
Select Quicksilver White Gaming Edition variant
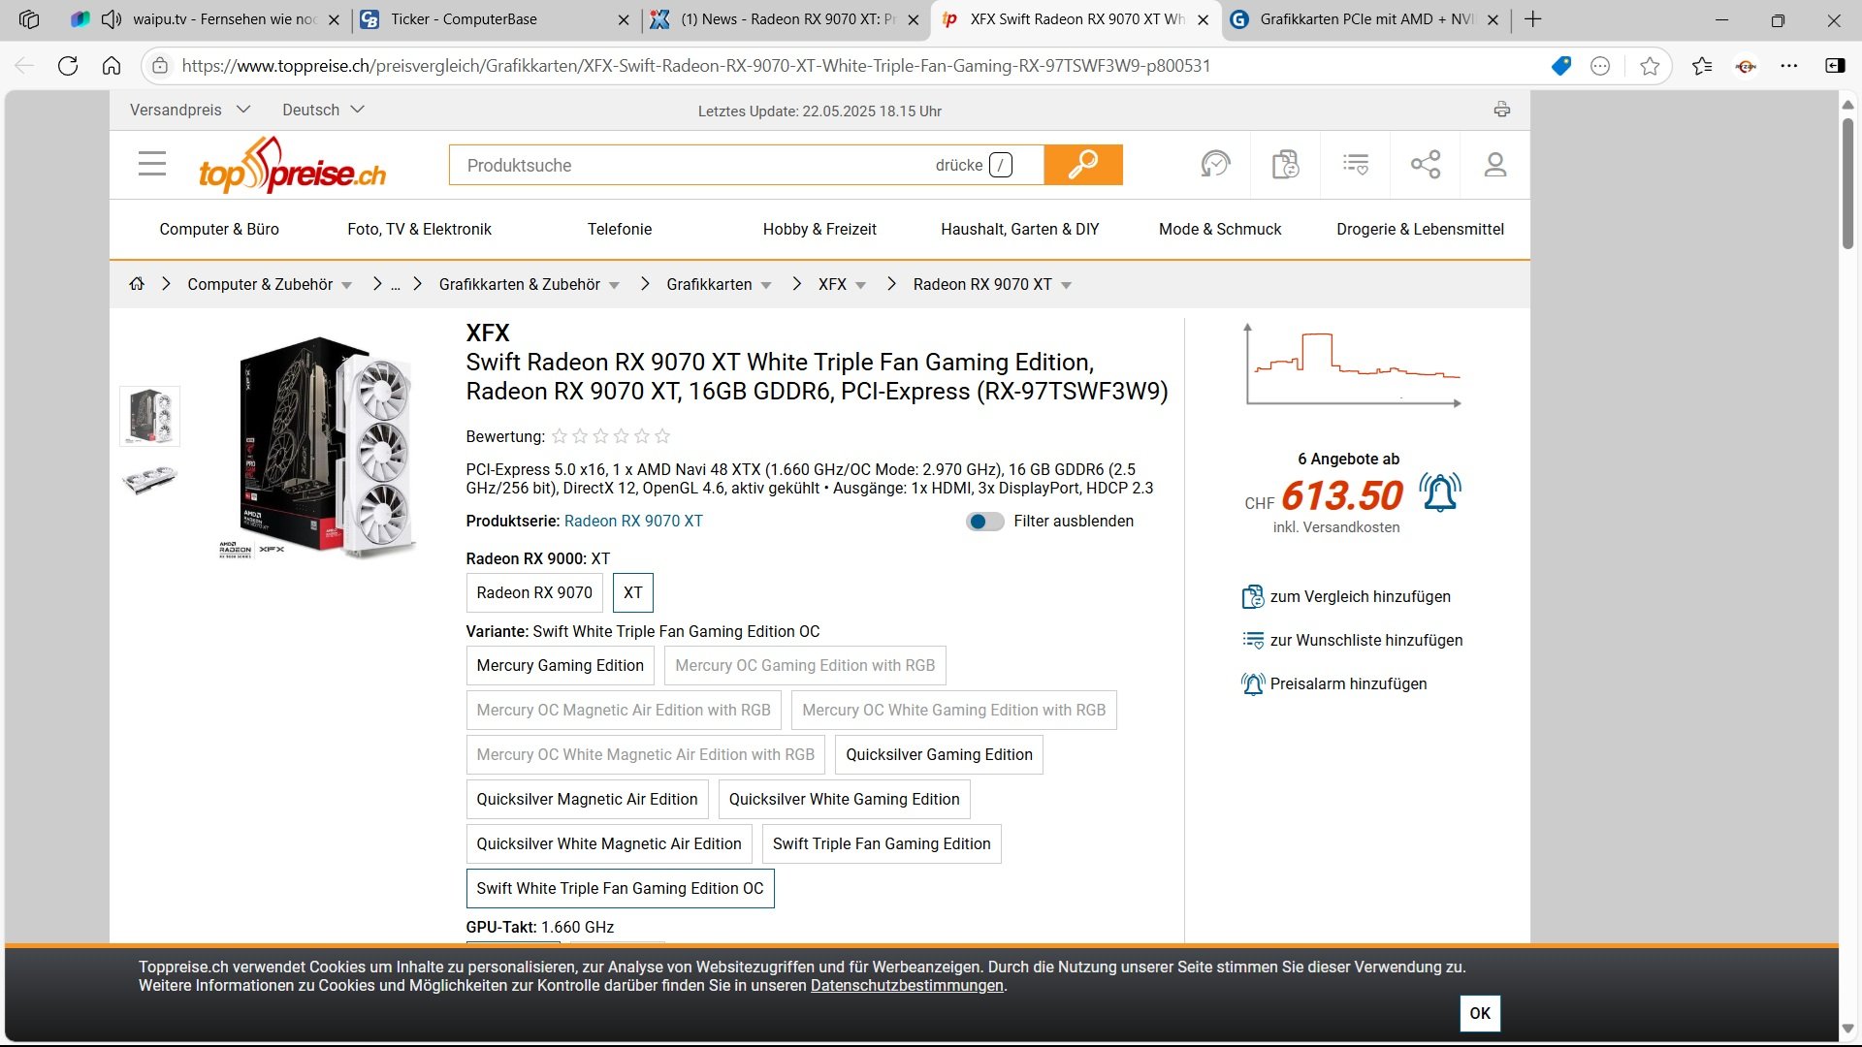(844, 799)
